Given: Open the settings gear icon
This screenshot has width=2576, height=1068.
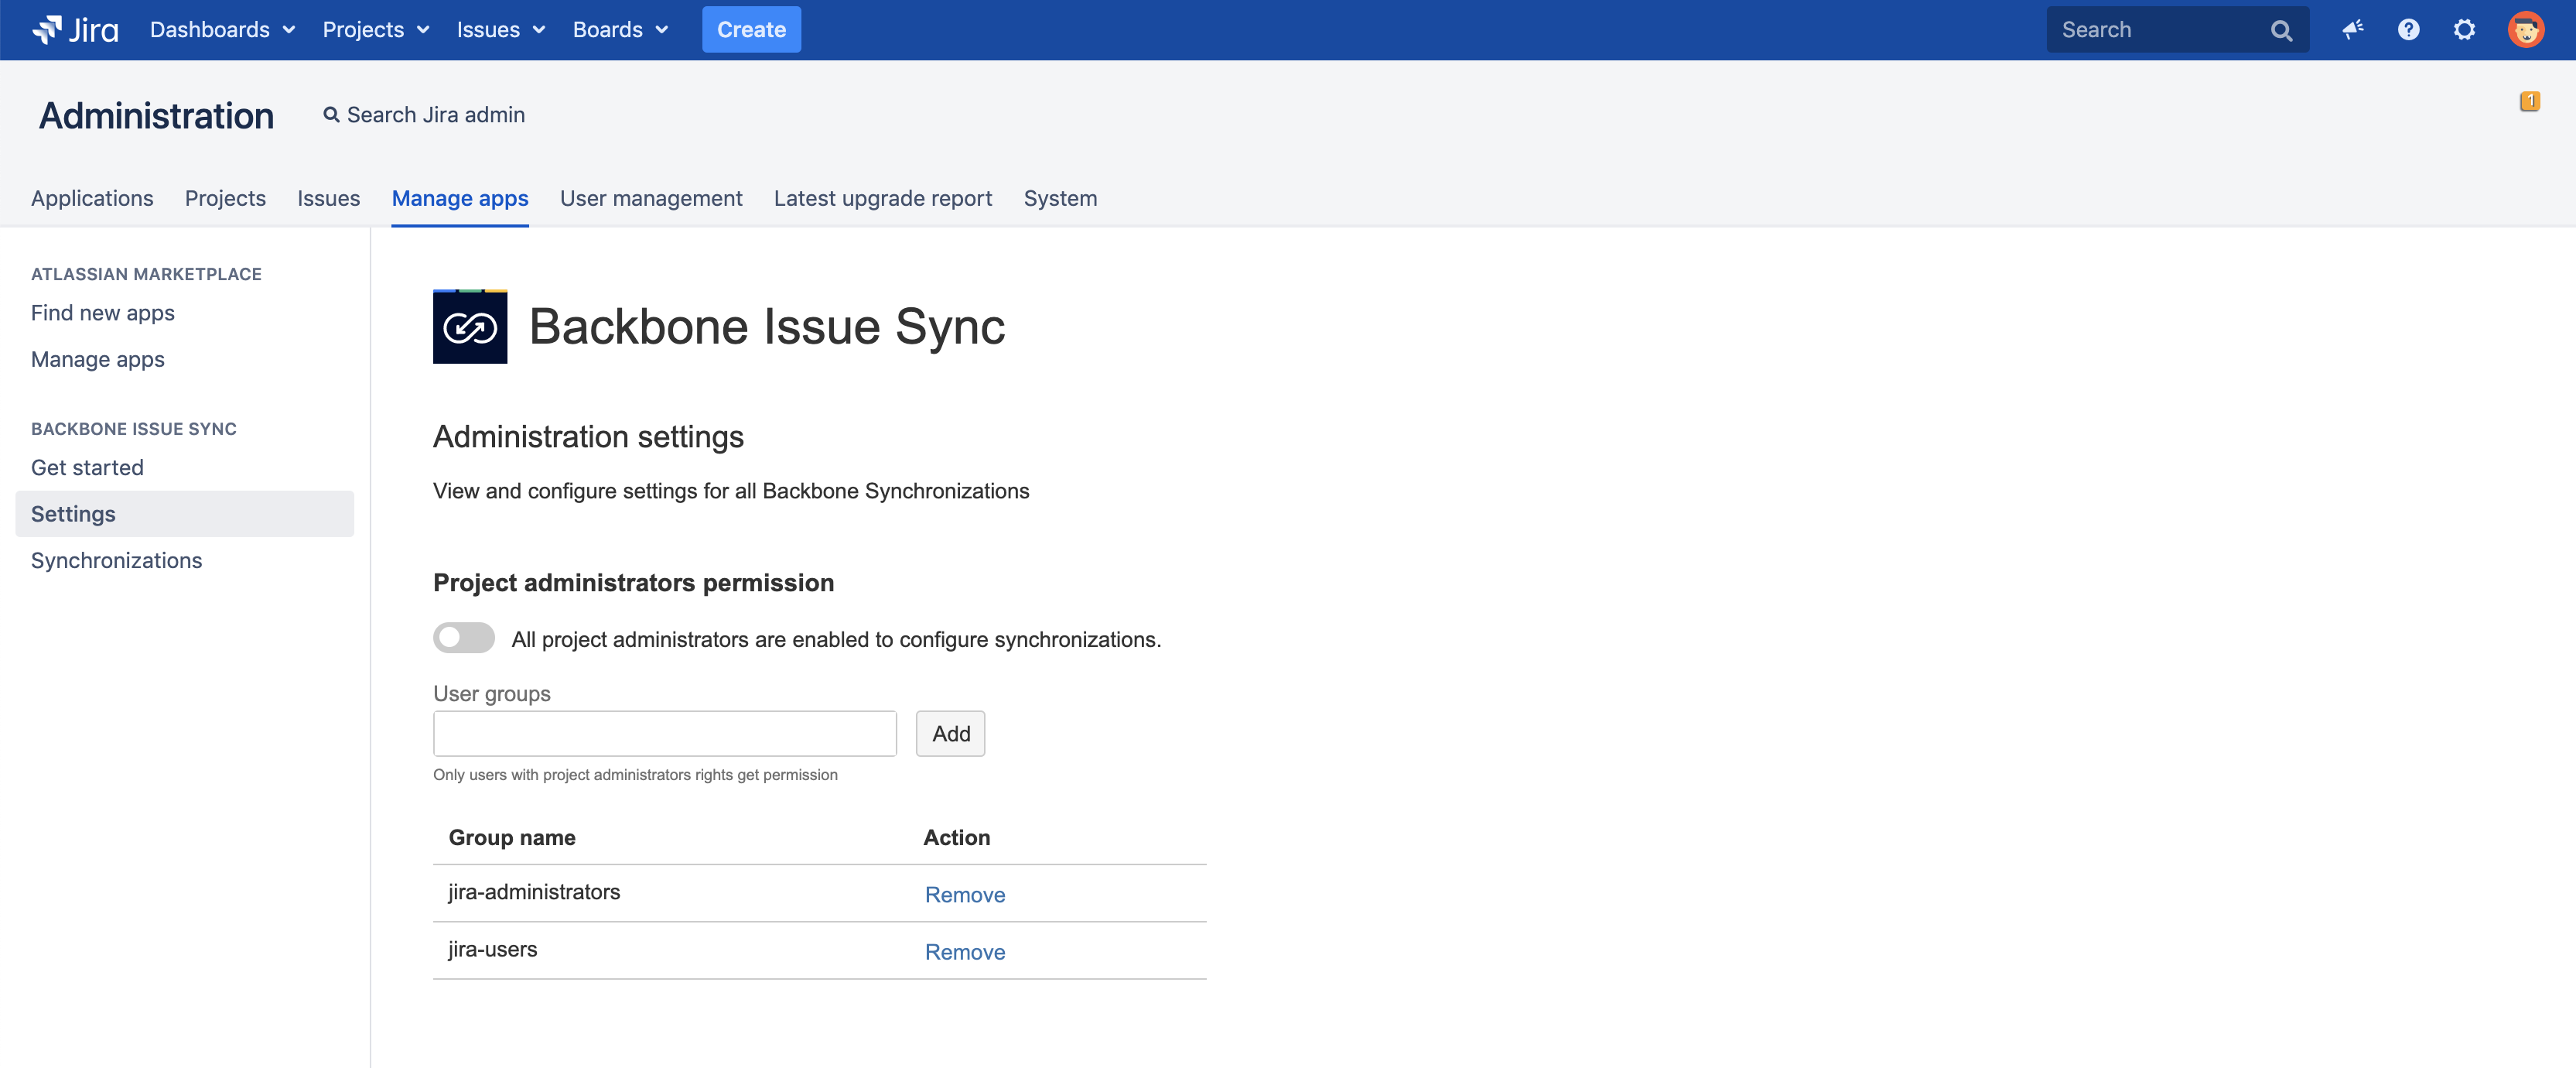Looking at the screenshot, I should pos(2464,30).
